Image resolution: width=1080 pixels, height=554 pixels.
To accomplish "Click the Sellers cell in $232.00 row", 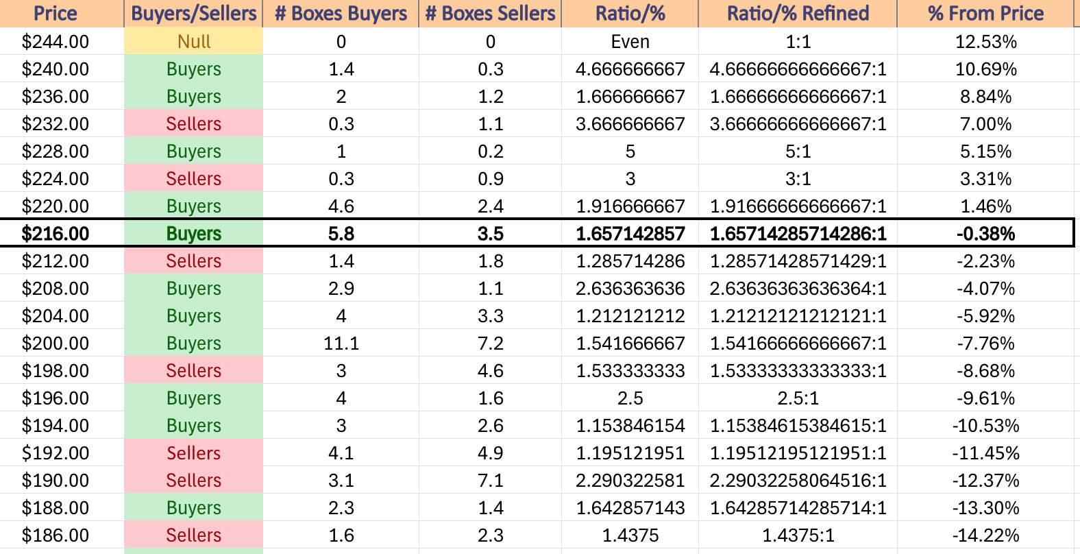I will 194,124.
